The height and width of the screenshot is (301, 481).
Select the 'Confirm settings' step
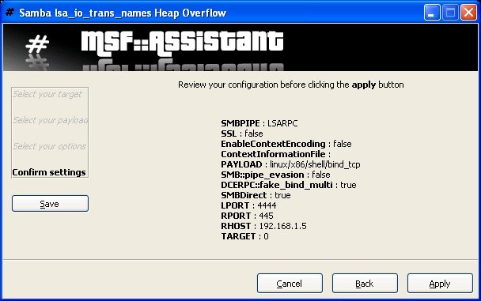pyautogui.click(x=49, y=172)
